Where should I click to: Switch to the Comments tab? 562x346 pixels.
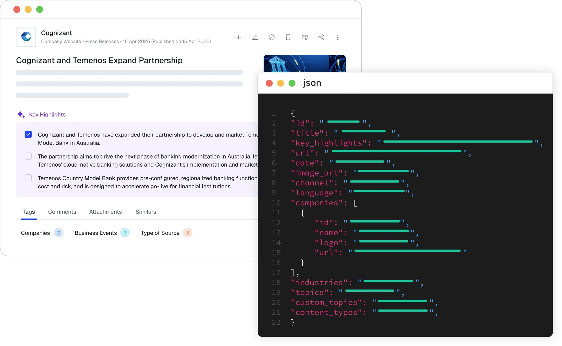(62, 212)
